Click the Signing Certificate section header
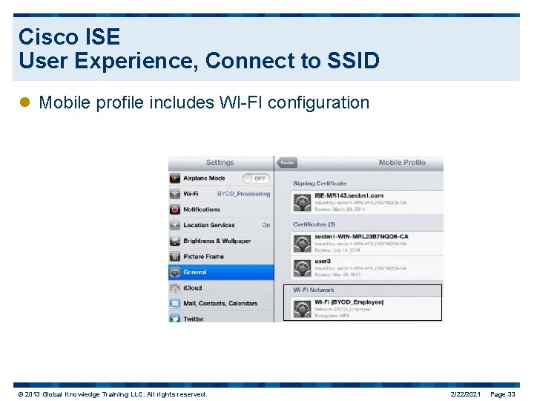The image size is (534, 401). [320, 183]
